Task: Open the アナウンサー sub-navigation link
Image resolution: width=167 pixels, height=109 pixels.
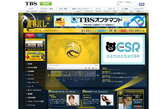Action: (88, 11)
